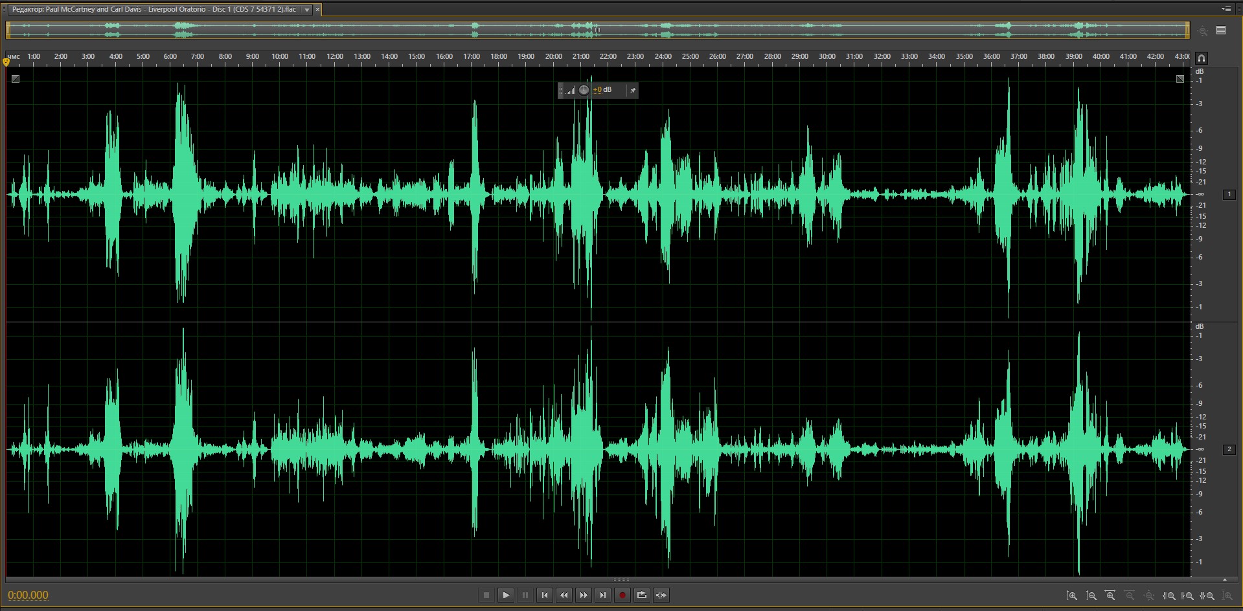The image size is (1243, 611).
Task: Zoom in time horizontally
Action: pos(1110,595)
